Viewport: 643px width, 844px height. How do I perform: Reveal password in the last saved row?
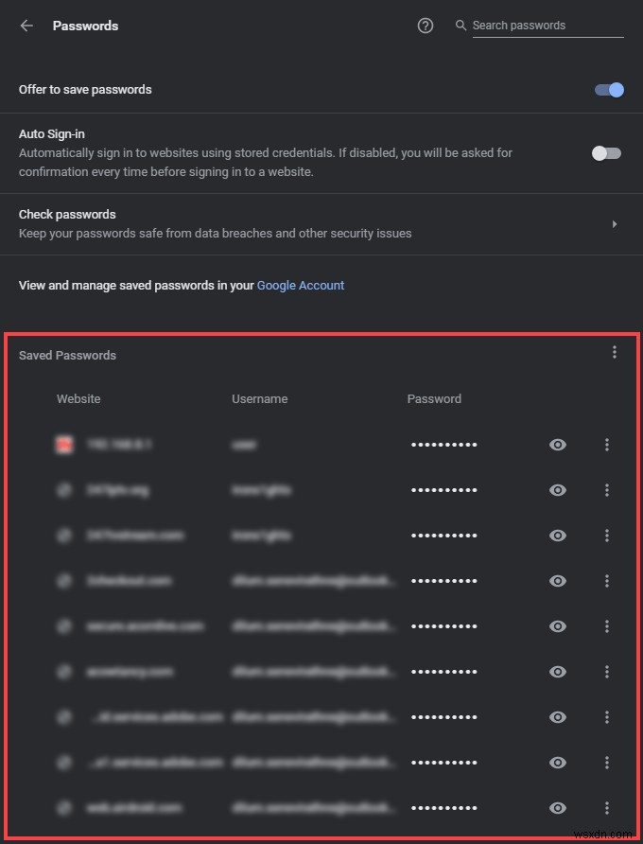tap(558, 808)
